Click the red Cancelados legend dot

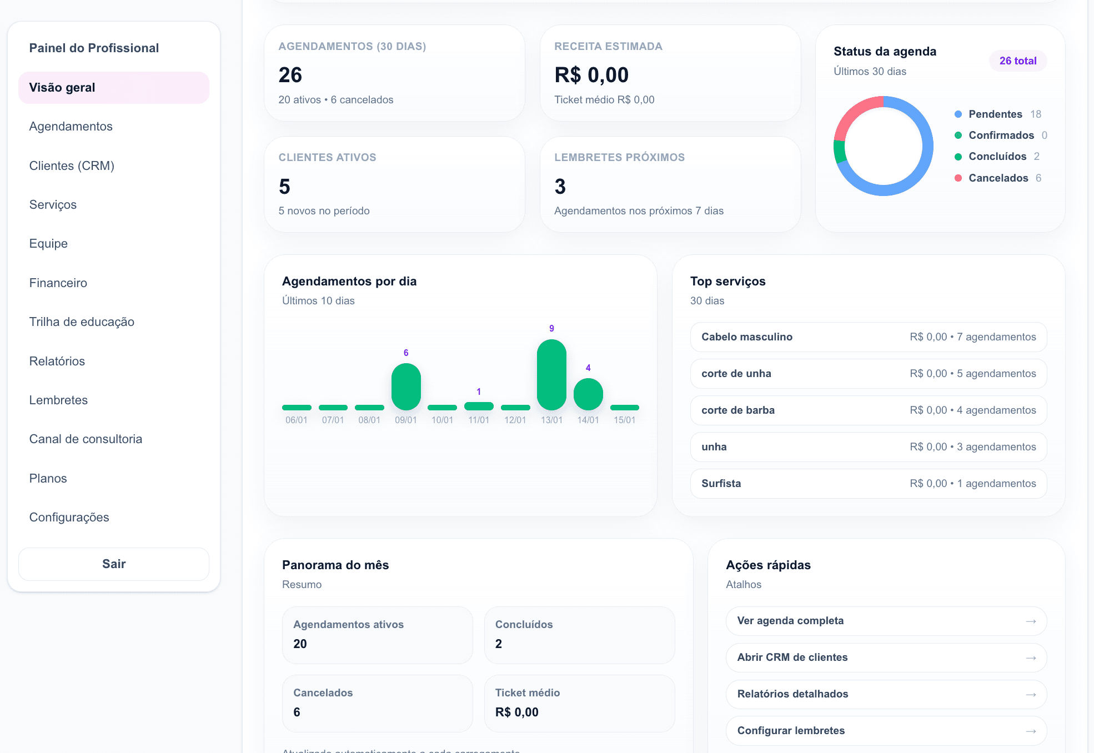[957, 178]
